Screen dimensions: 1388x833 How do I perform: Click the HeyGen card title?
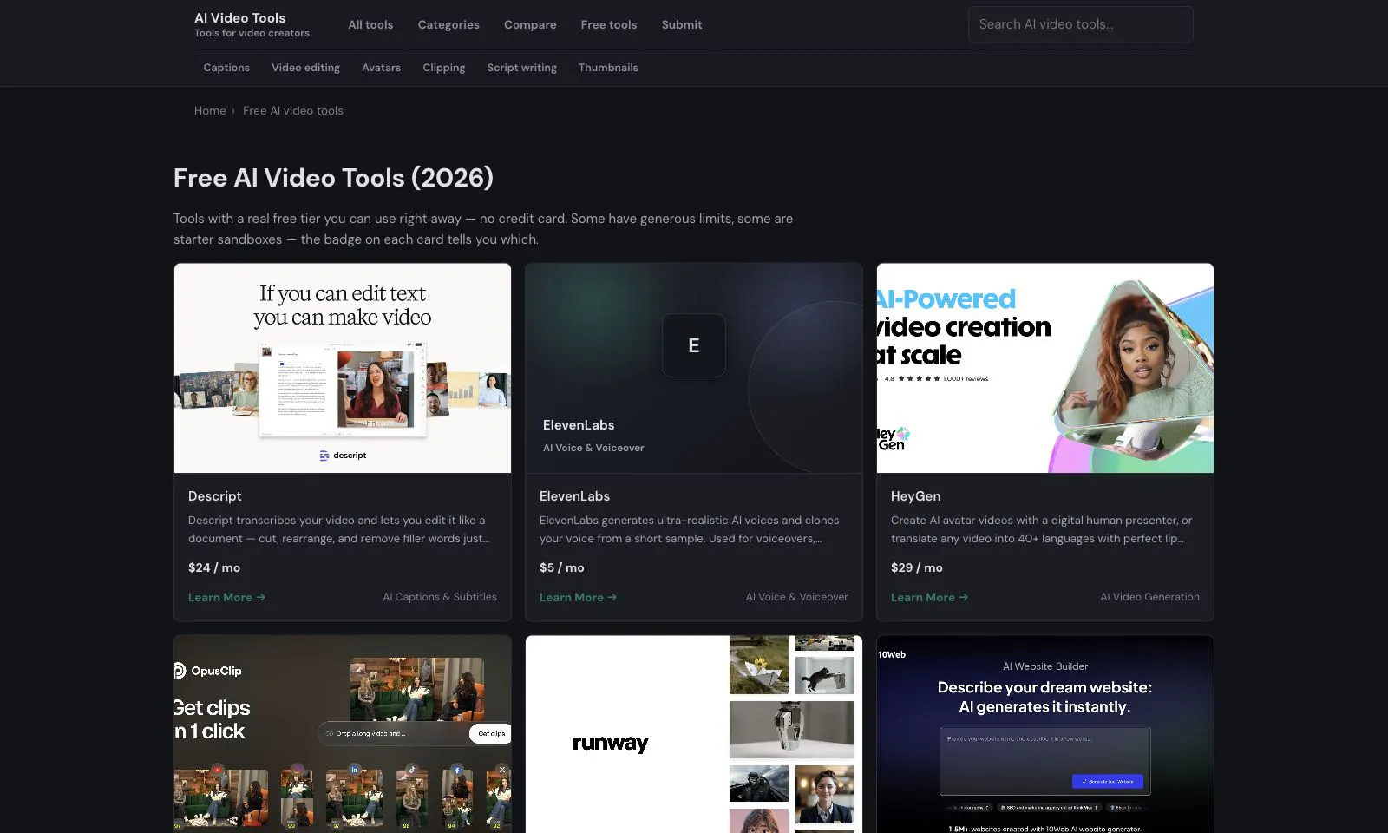pos(915,496)
